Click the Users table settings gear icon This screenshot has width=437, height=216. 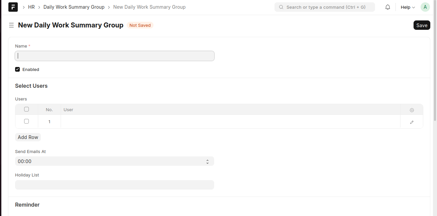point(412,110)
